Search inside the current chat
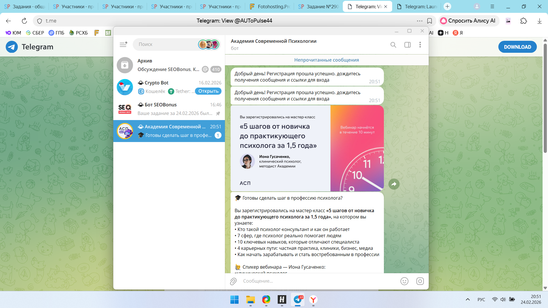 click(x=393, y=45)
